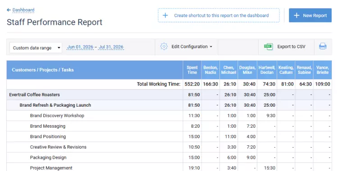
Task: Click the Chen, Michael column header
Action: pos(228,70)
